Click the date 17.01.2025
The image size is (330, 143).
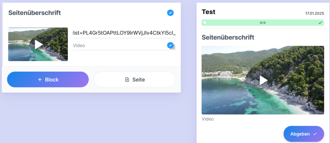(x=314, y=13)
